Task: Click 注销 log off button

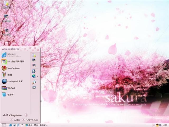Action: (x=15, y=120)
